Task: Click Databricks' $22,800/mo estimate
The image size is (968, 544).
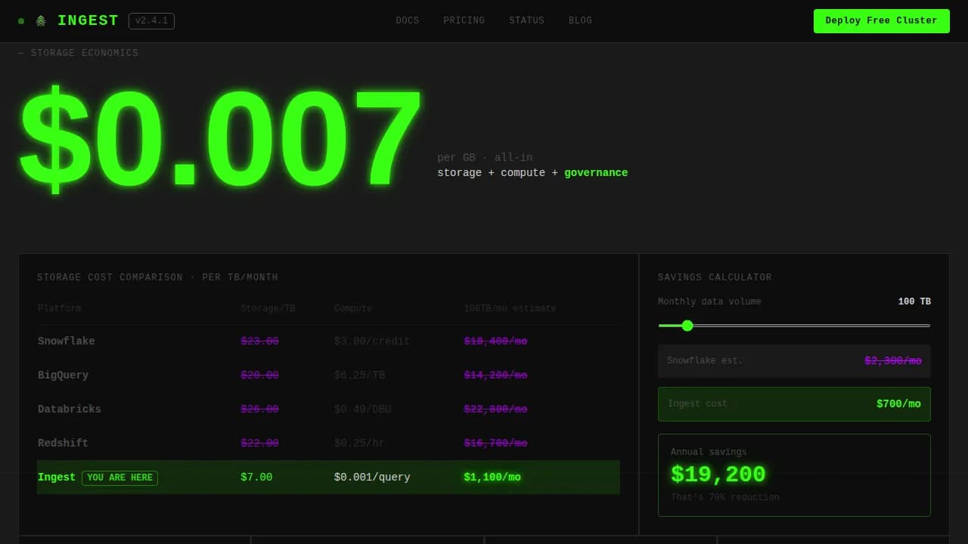Action: (x=495, y=410)
